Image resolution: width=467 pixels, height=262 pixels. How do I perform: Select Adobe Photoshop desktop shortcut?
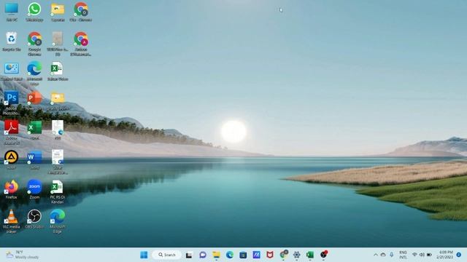pyautogui.click(x=12, y=103)
